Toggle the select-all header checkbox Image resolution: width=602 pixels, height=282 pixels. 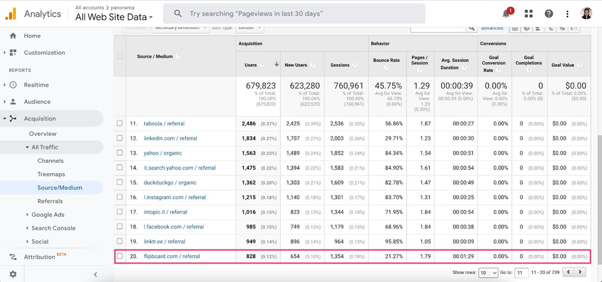(x=120, y=56)
